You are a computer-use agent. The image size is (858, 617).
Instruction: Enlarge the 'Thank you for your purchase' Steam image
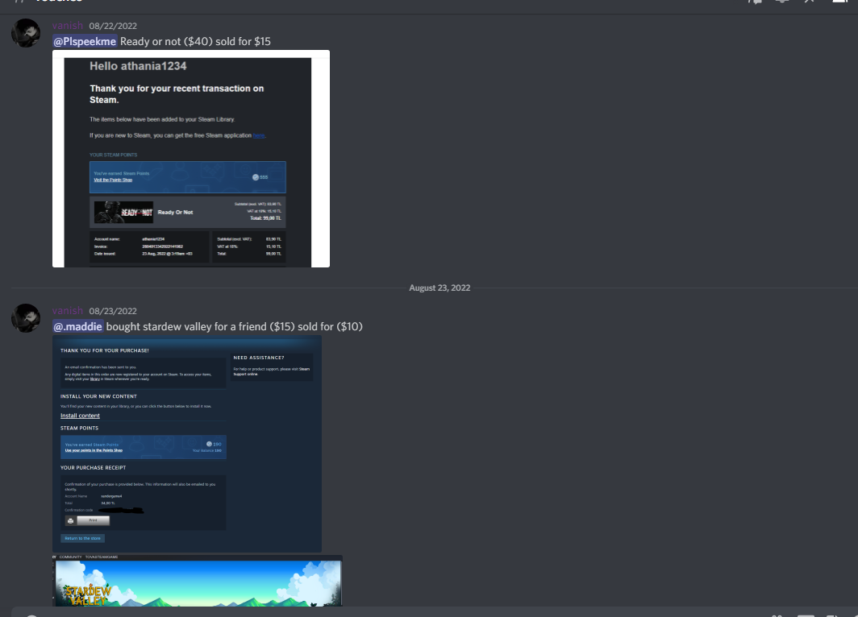point(187,444)
